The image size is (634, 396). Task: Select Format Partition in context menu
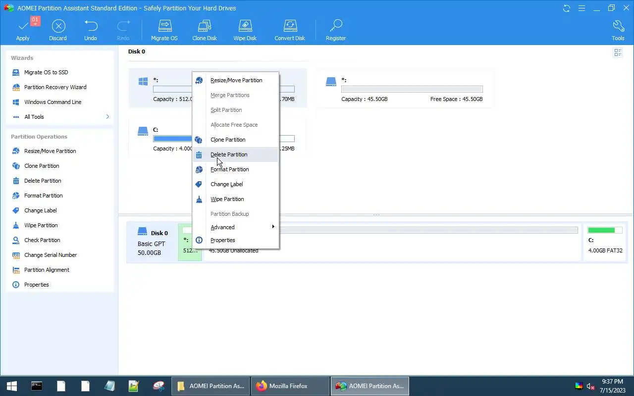236,169
